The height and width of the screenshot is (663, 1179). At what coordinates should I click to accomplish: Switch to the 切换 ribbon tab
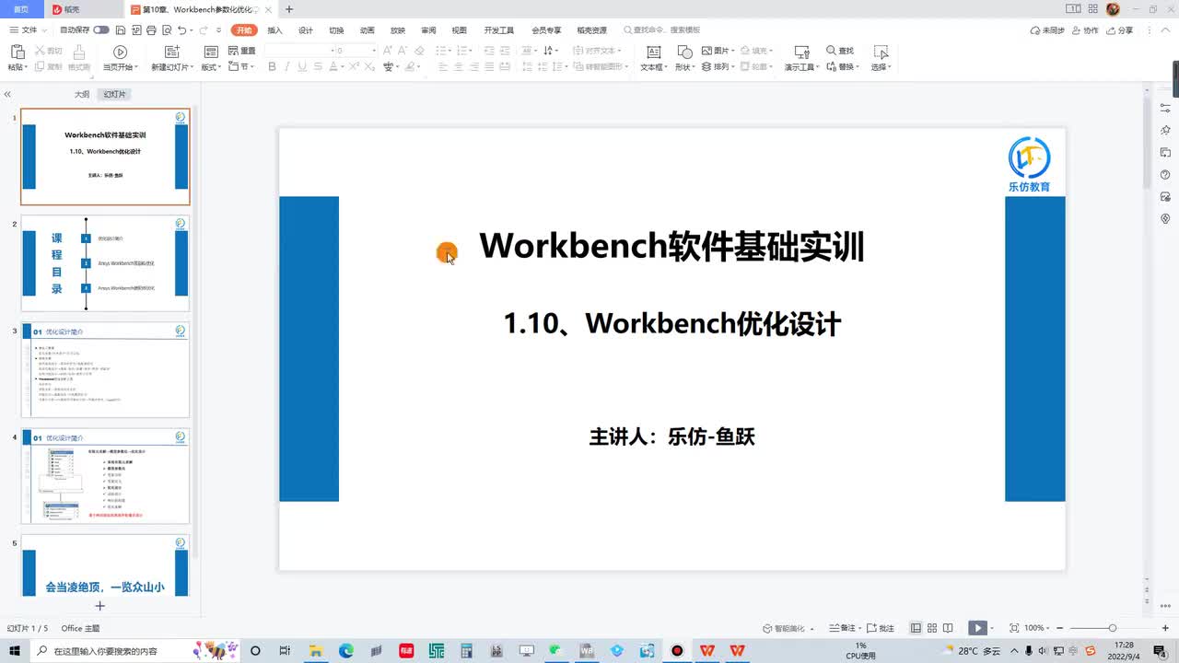pos(336,30)
